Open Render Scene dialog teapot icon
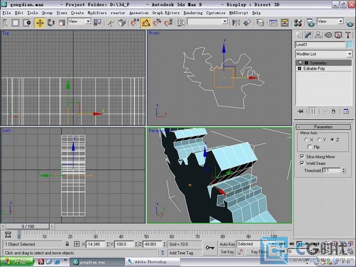The width and height of the screenshot is (356, 267). [311, 22]
